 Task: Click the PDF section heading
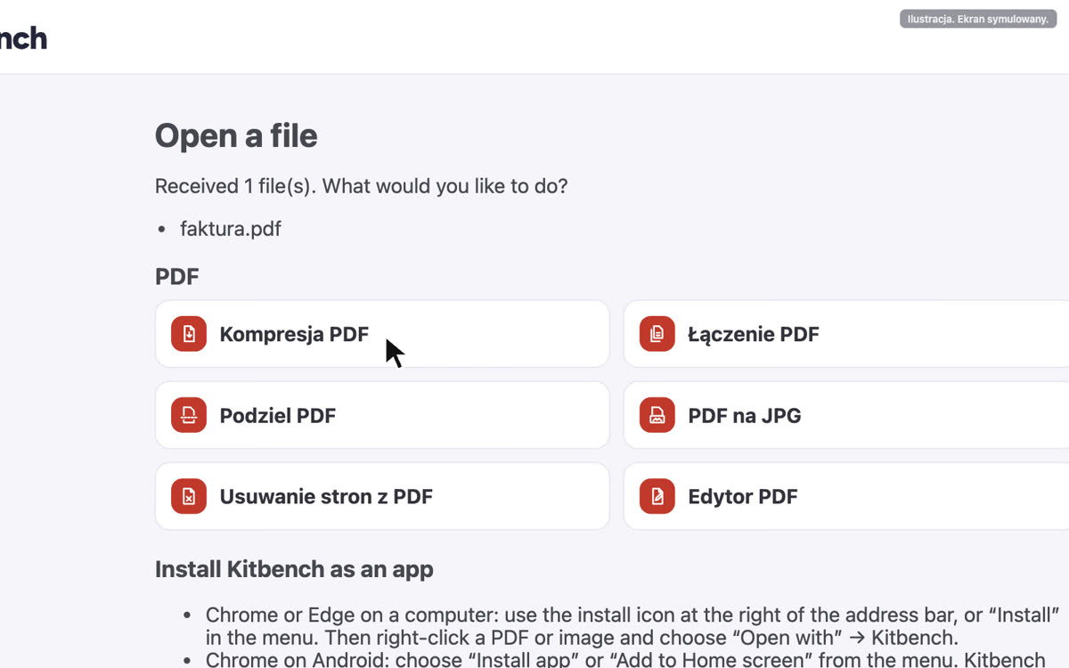[x=177, y=276]
